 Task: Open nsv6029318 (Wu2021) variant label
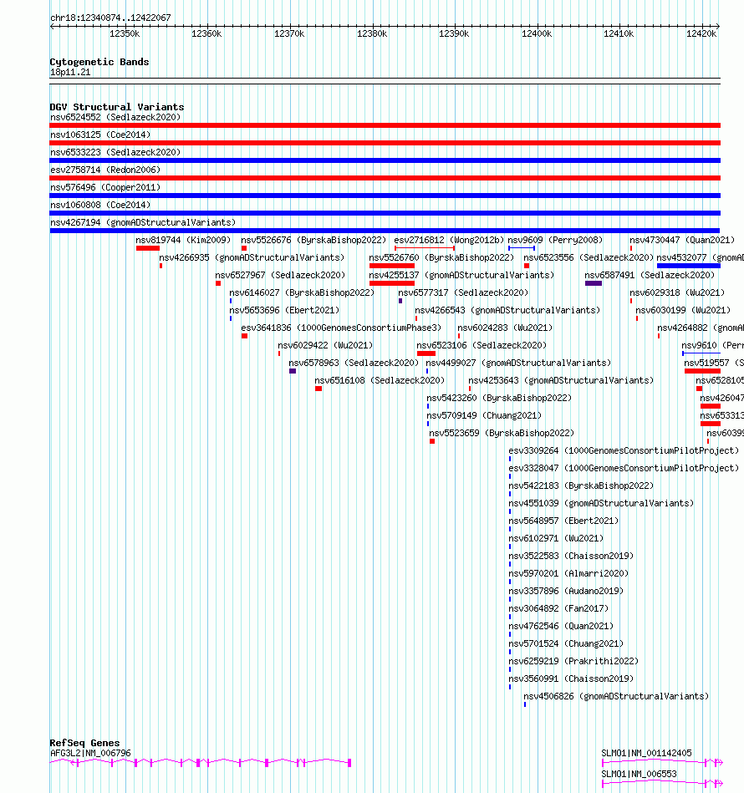tap(677, 292)
